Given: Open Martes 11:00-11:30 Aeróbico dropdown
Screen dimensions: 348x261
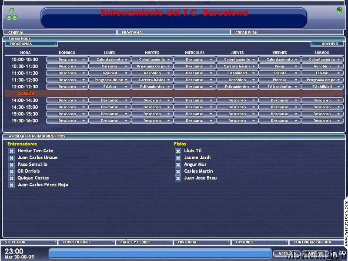Looking at the screenshot, I should point(152,73).
